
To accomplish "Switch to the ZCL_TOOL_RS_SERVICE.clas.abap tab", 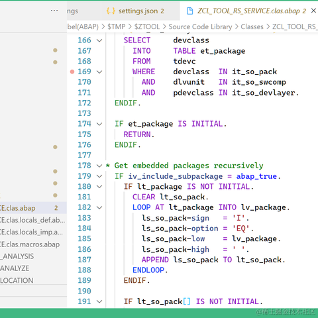I will 249,11.
